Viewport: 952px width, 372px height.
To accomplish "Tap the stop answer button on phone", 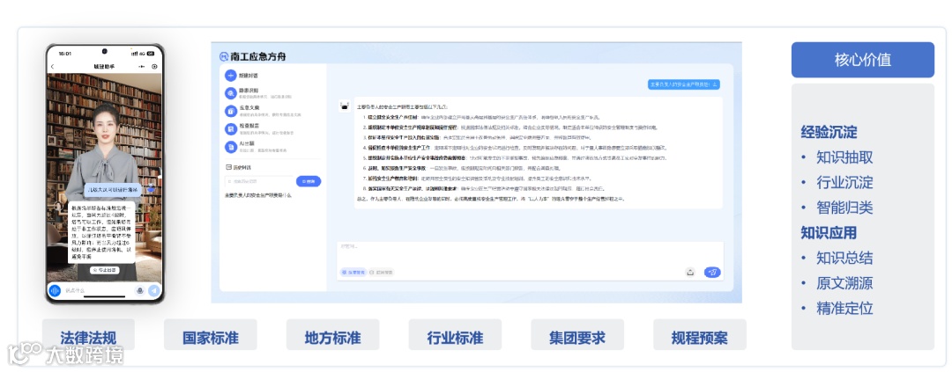I will tap(104, 270).
